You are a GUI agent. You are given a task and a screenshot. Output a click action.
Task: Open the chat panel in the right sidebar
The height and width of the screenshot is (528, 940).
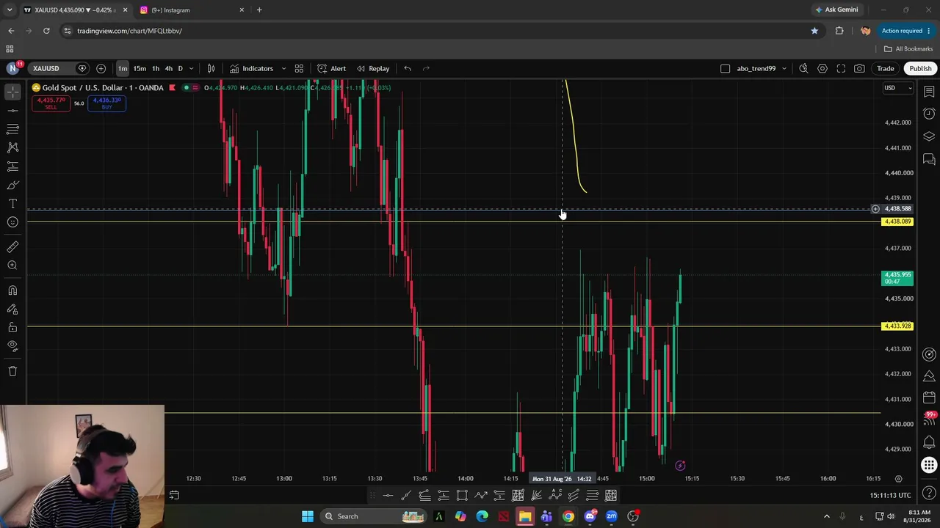coord(929,159)
